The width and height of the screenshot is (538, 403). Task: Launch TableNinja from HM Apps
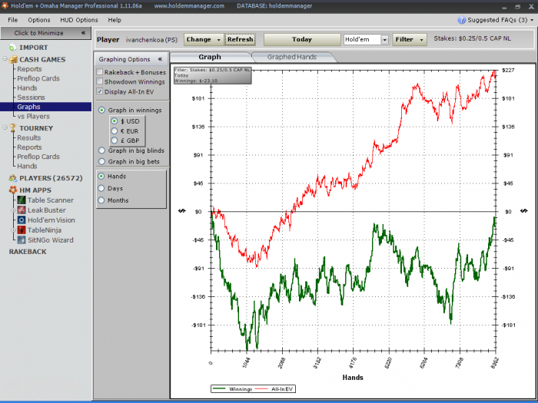[x=22, y=230]
